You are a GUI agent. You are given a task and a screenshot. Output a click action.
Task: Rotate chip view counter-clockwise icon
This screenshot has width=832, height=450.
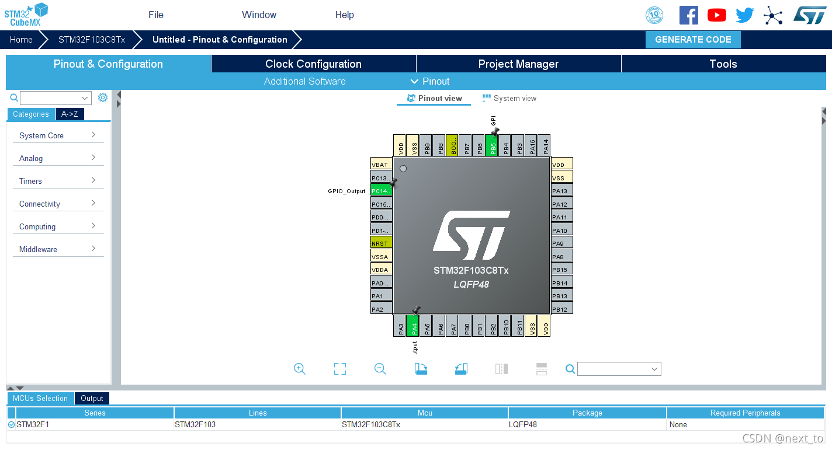461,369
